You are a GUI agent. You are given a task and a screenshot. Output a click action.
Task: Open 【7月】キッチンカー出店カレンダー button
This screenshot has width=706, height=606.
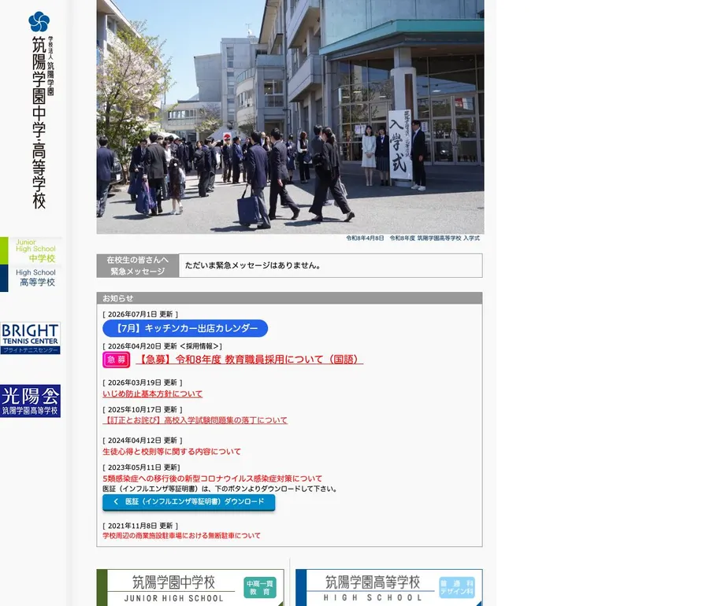(x=185, y=328)
